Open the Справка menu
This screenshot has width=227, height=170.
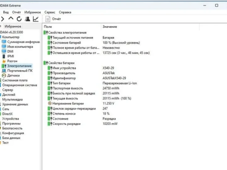tap(65, 12)
